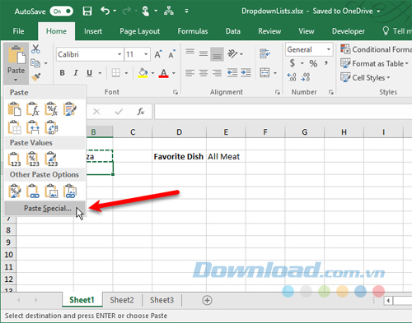The image size is (412, 323).
Task: Click the Merge & Center icon
Action: click(265, 73)
